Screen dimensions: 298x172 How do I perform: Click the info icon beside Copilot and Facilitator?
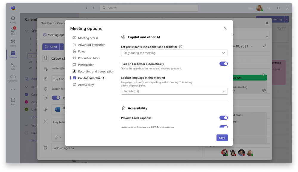pos(180,47)
